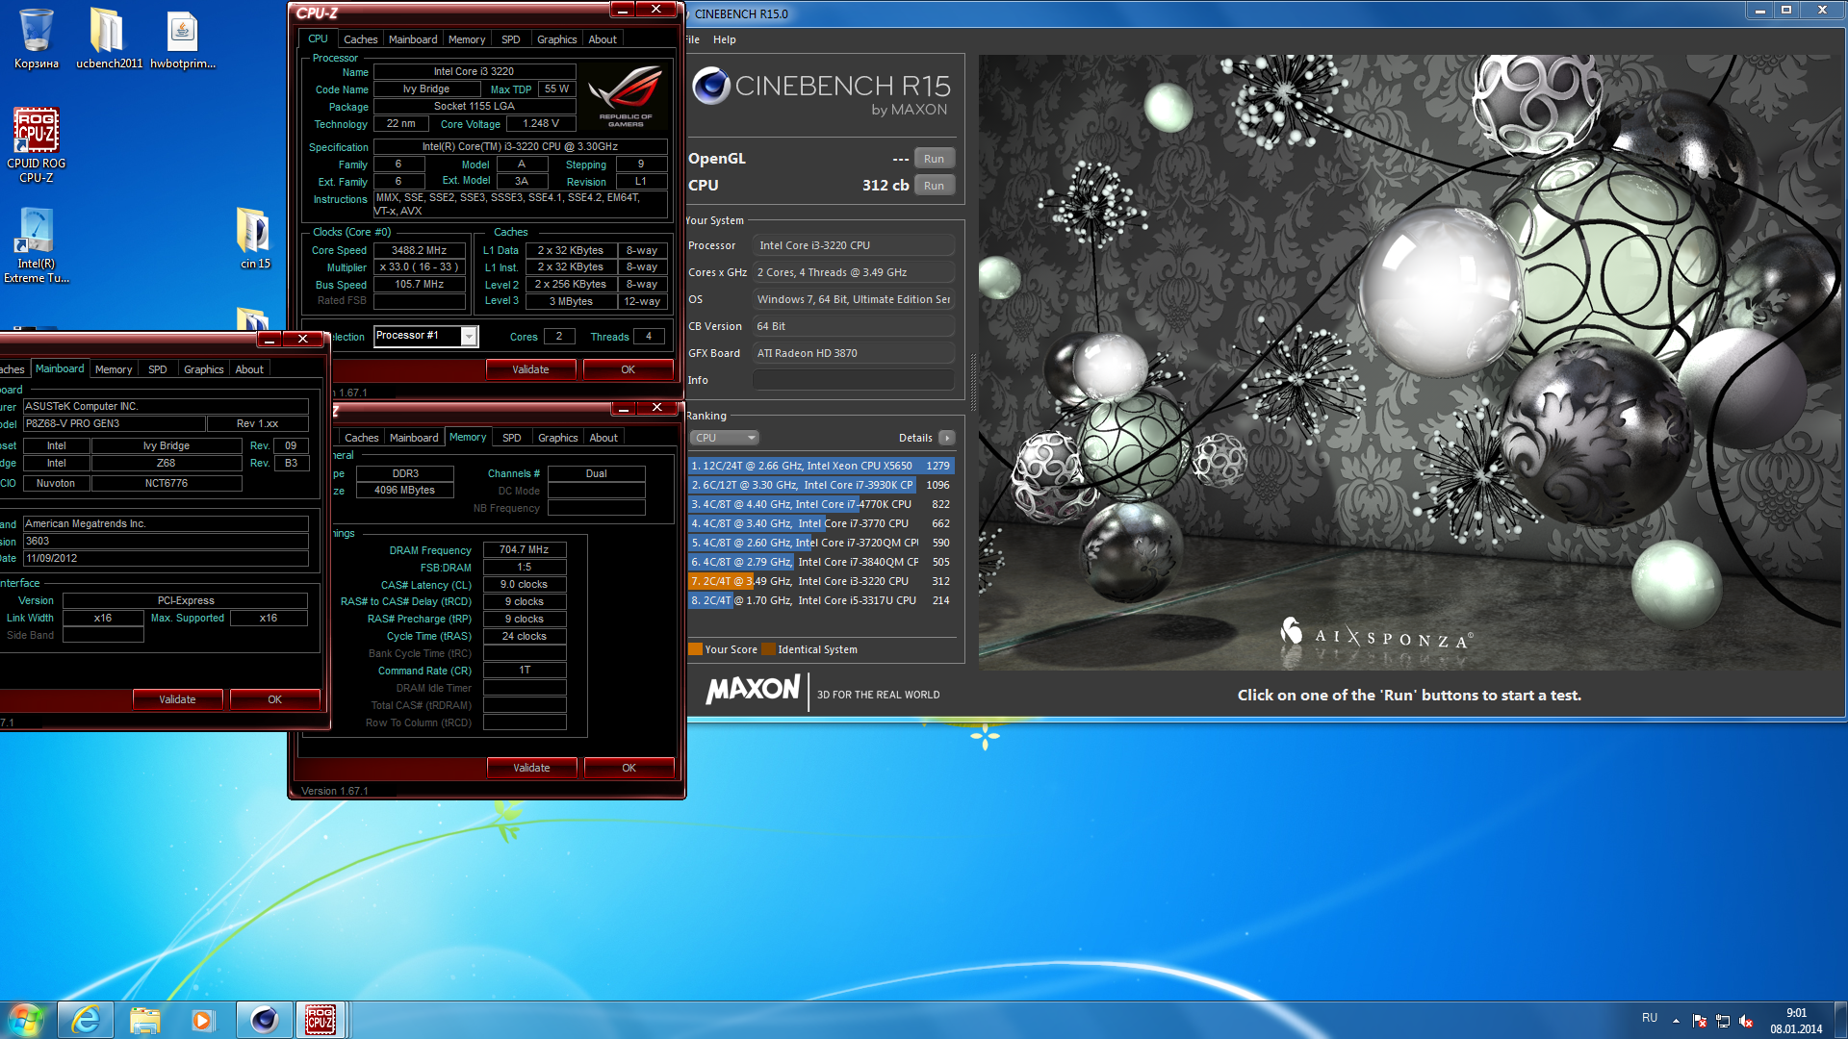This screenshot has width=1848, height=1039.
Task: Select About tab in top CPU-Z window
Action: (603, 39)
